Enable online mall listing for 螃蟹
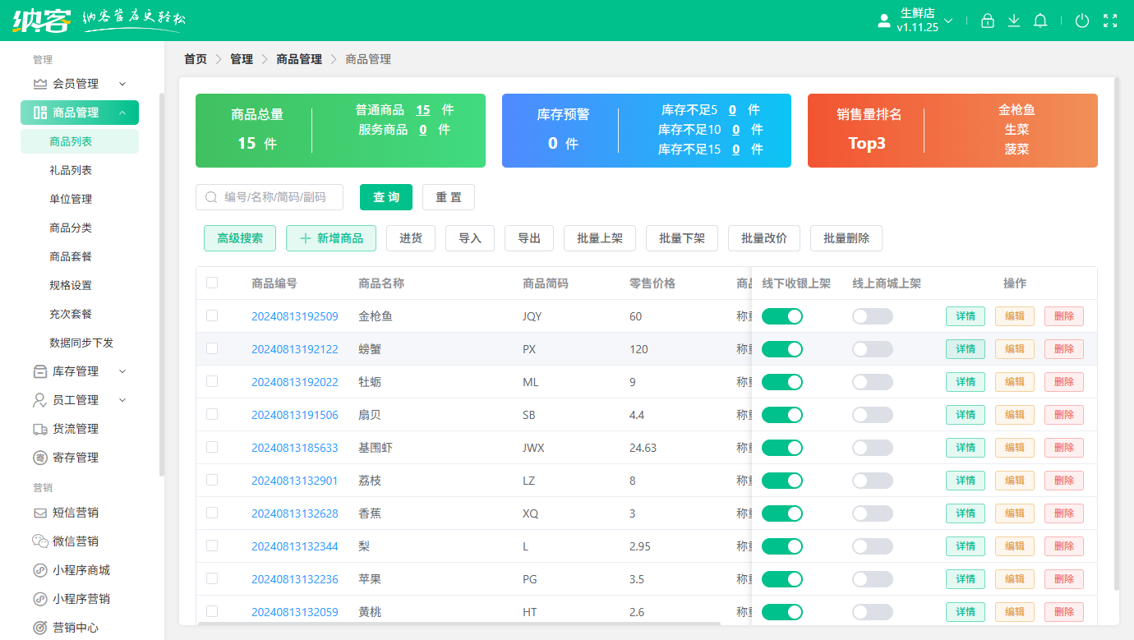This screenshot has height=640, width=1134. pos(872,349)
